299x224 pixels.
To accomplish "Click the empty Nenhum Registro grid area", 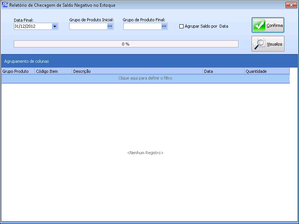I will pos(145,153).
